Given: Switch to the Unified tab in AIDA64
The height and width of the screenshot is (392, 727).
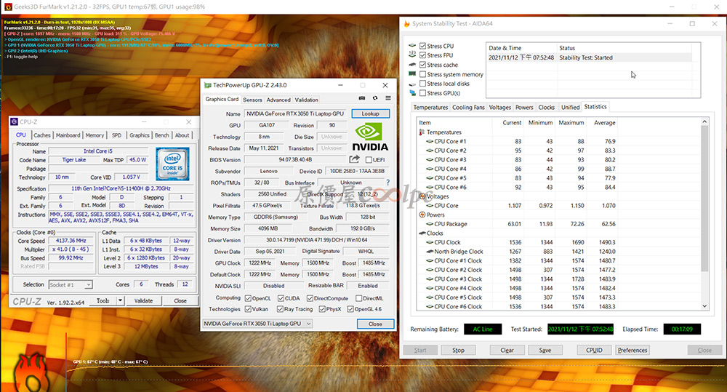Looking at the screenshot, I should (570, 107).
